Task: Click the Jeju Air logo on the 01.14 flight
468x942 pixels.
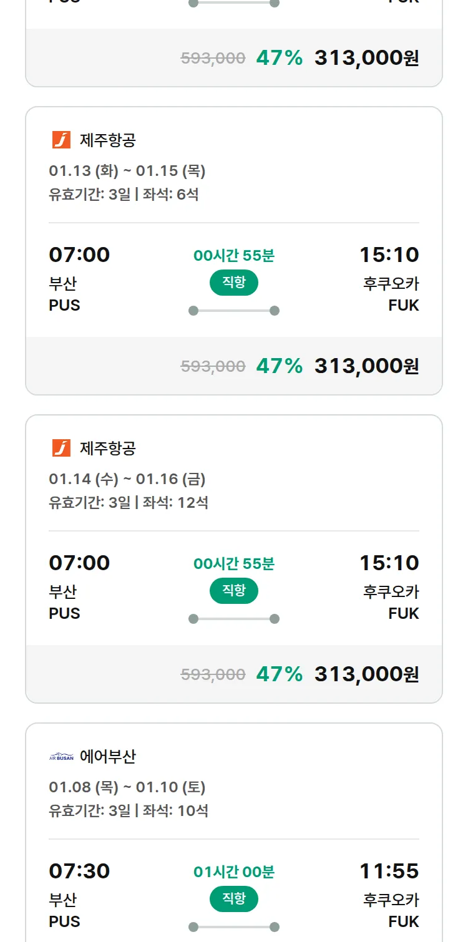Action: tap(61, 448)
